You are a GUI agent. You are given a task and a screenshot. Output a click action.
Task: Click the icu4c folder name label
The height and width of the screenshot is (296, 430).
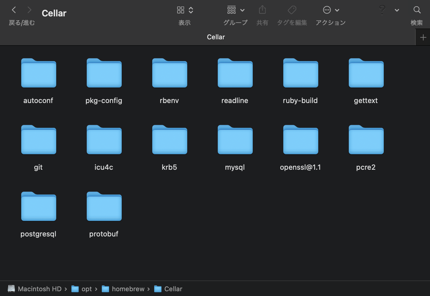click(104, 167)
